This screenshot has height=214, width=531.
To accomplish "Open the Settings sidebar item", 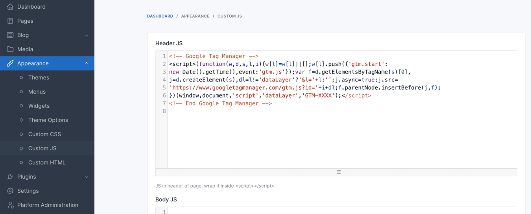I will (47, 191).
